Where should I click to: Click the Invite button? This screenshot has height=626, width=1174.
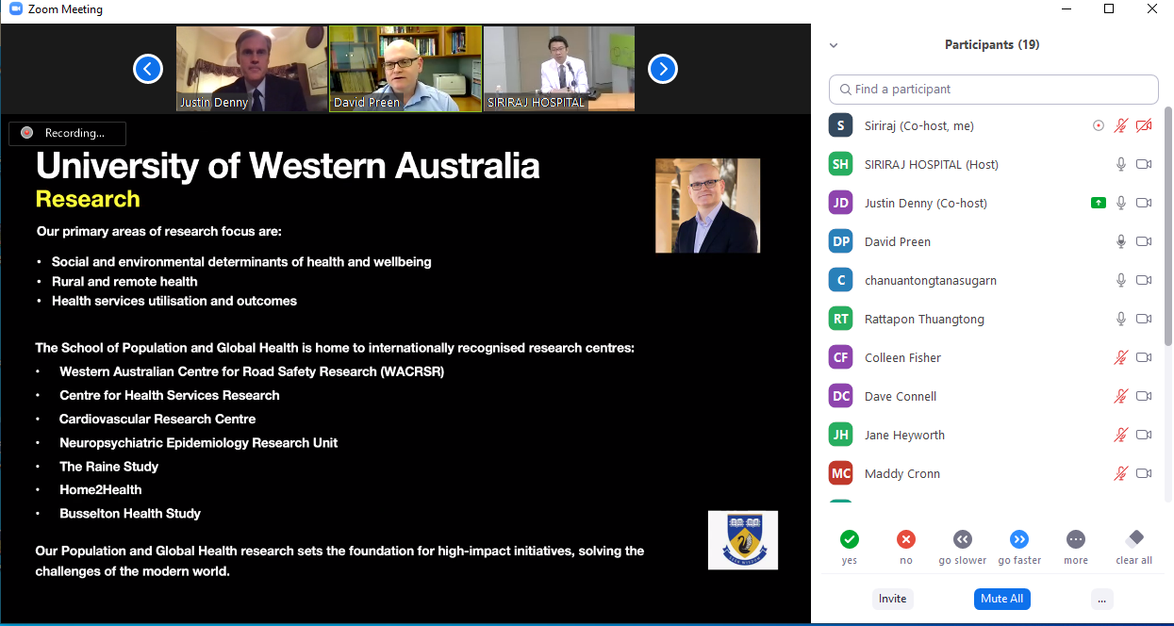(892, 599)
